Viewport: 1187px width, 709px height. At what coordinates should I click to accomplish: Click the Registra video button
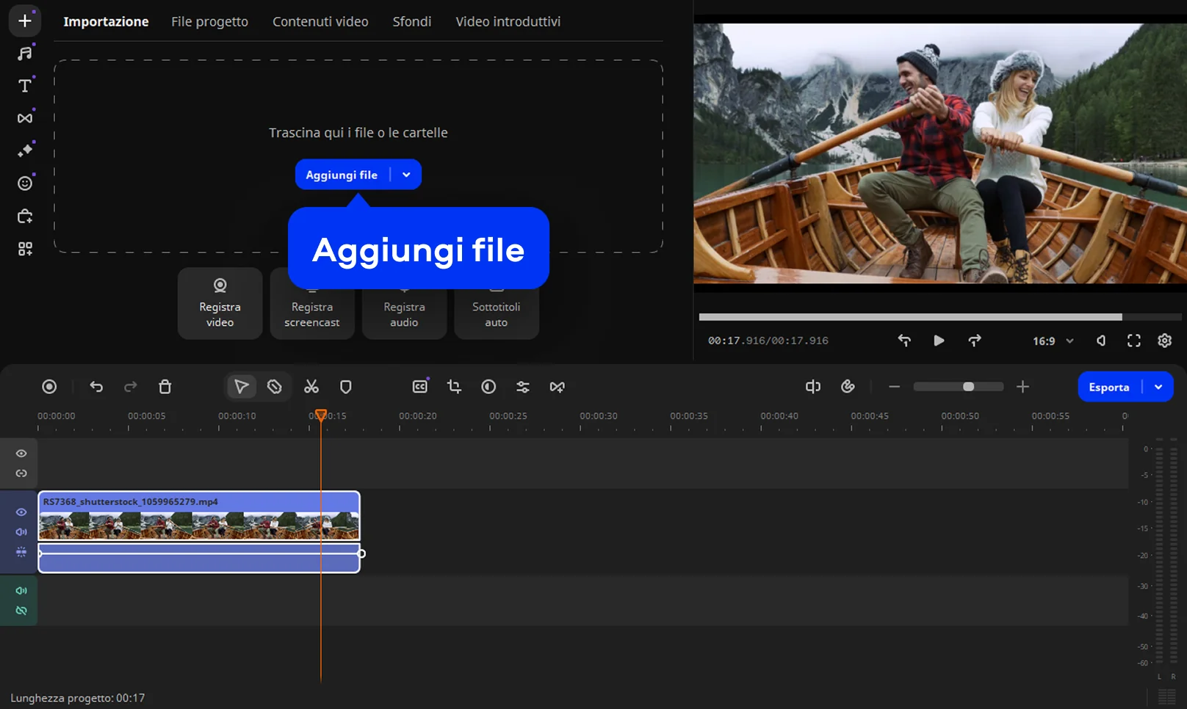point(220,303)
